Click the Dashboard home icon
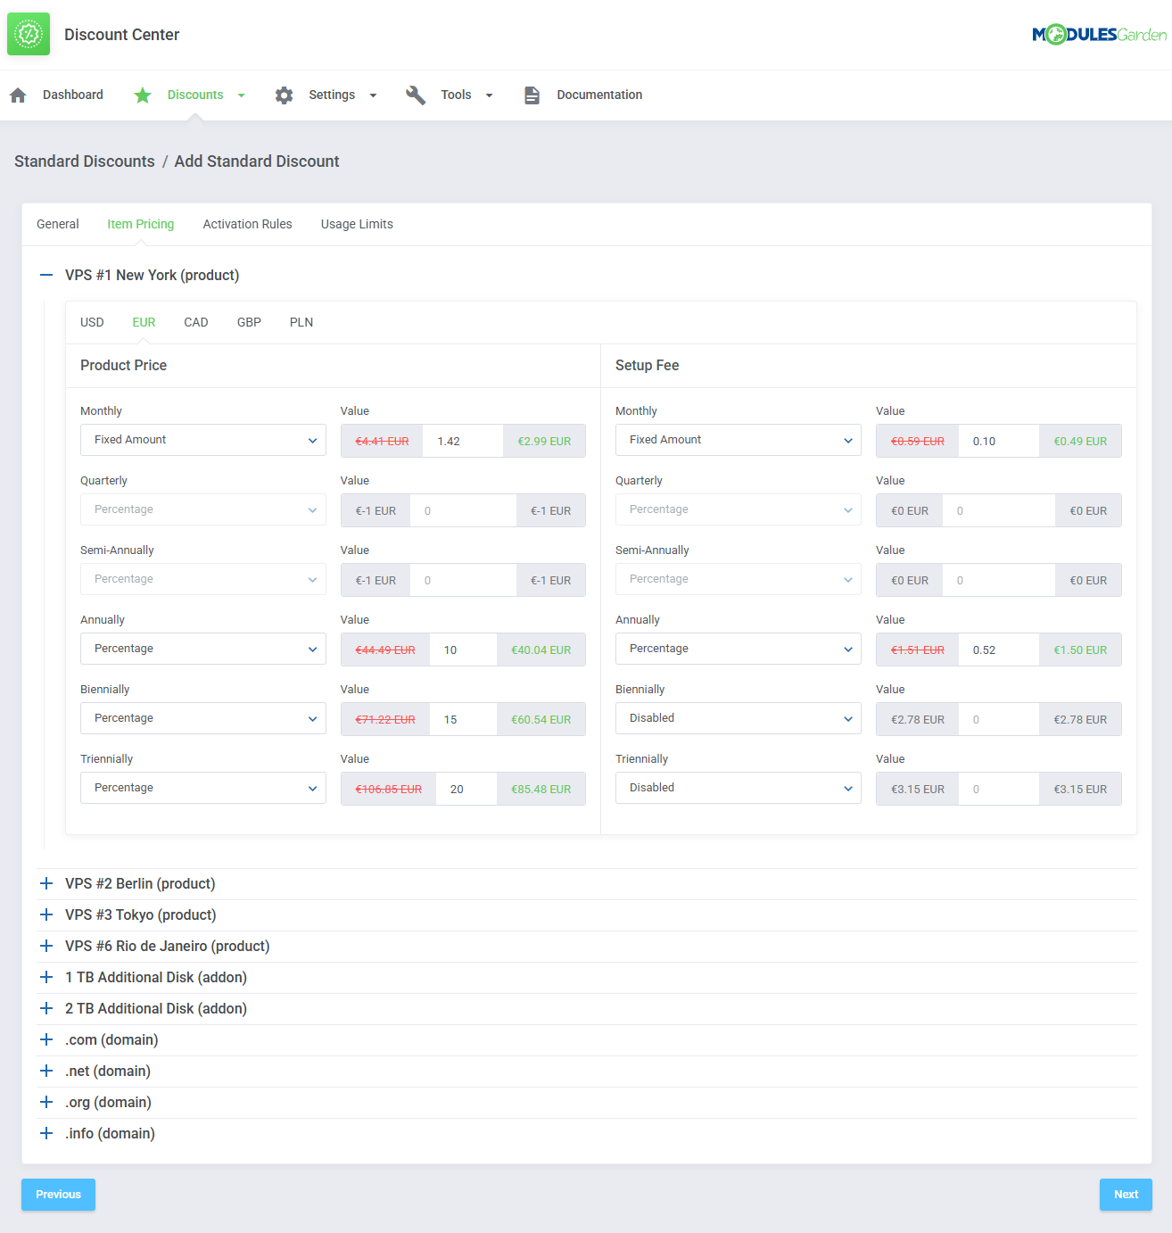1172x1233 pixels. pos(18,95)
